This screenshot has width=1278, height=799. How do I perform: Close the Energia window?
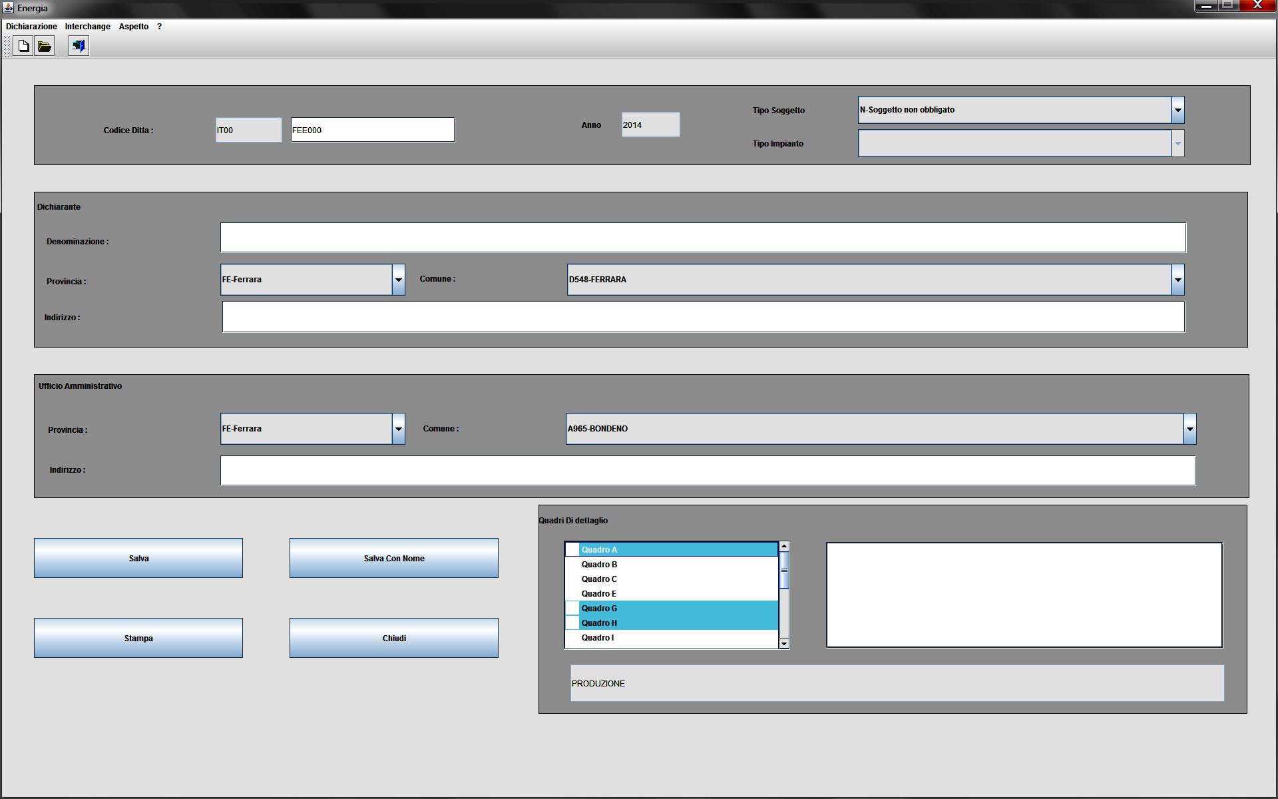click(x=1257, y=6)
